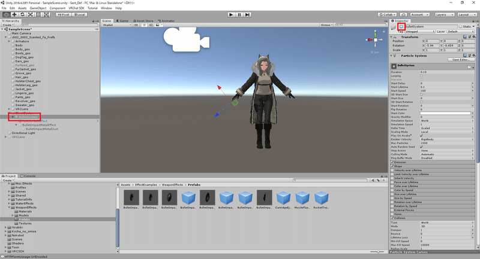
Task: Open the Layers dropdown in toolbar
Action: 443,14
